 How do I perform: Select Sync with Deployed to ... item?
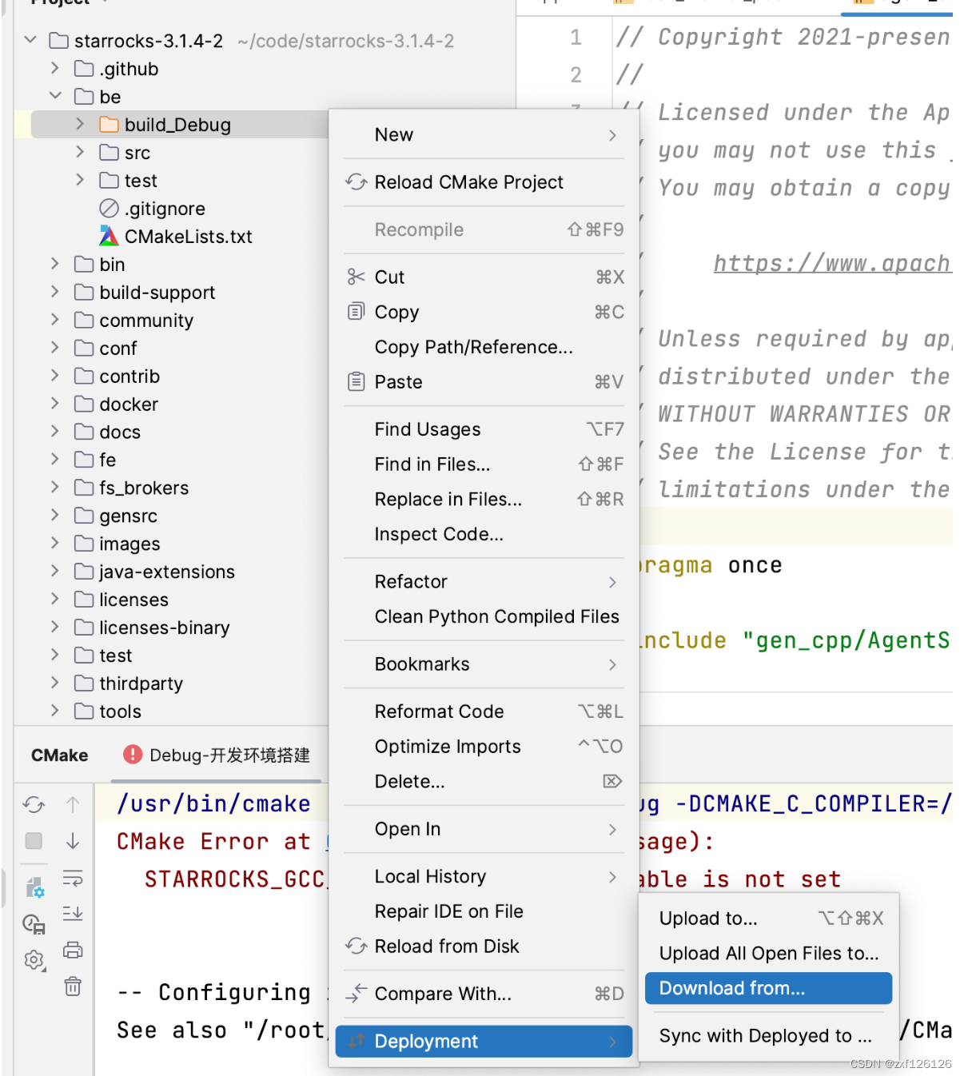click(x=768, y=1035)
